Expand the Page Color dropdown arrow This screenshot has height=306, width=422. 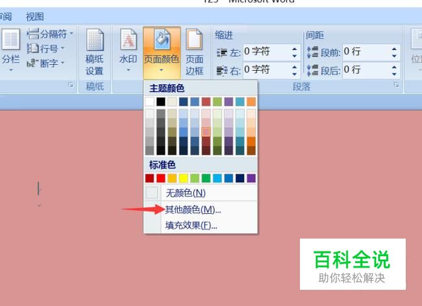(161, 70)
